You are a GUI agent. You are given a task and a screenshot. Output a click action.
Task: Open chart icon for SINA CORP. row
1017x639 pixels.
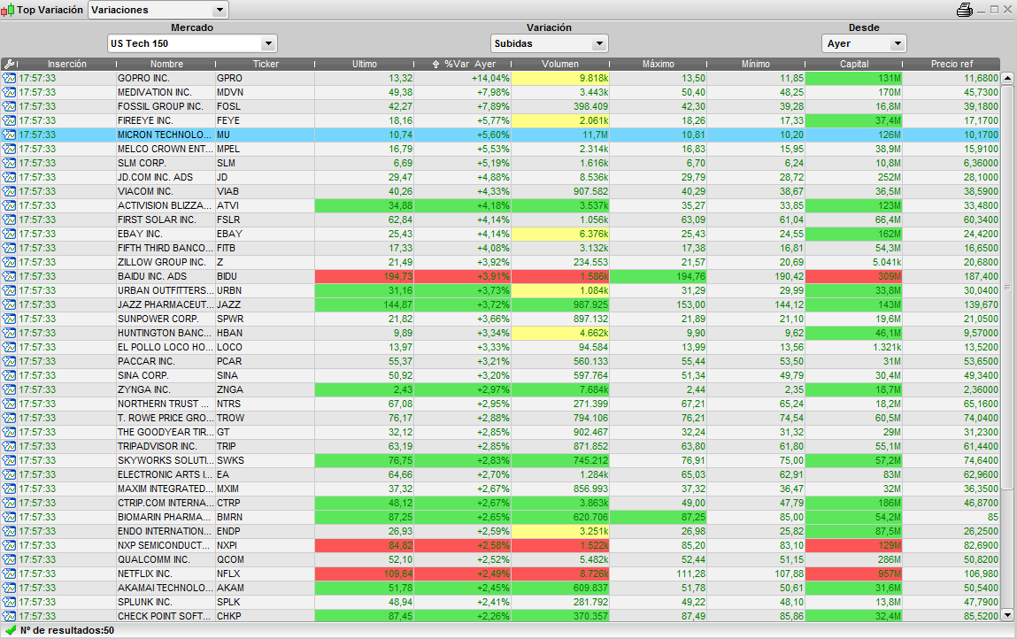tap(9, 376)
